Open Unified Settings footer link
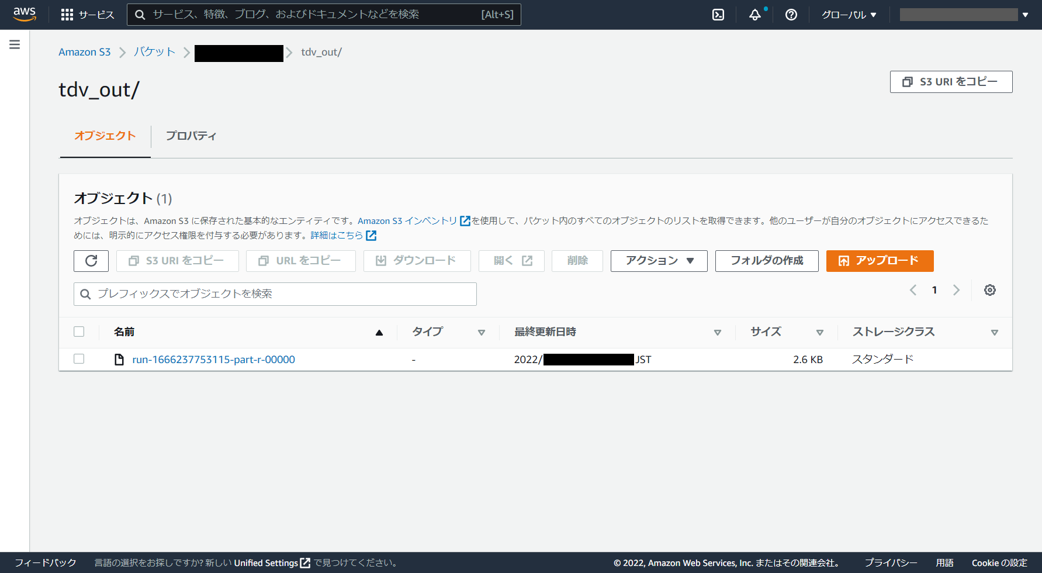 coord(266,562)
